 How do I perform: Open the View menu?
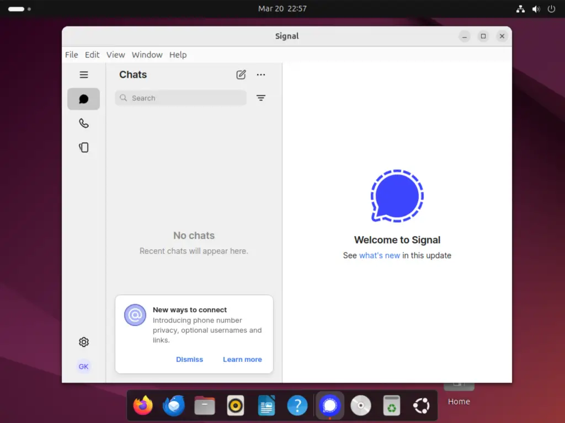(115, 55)
